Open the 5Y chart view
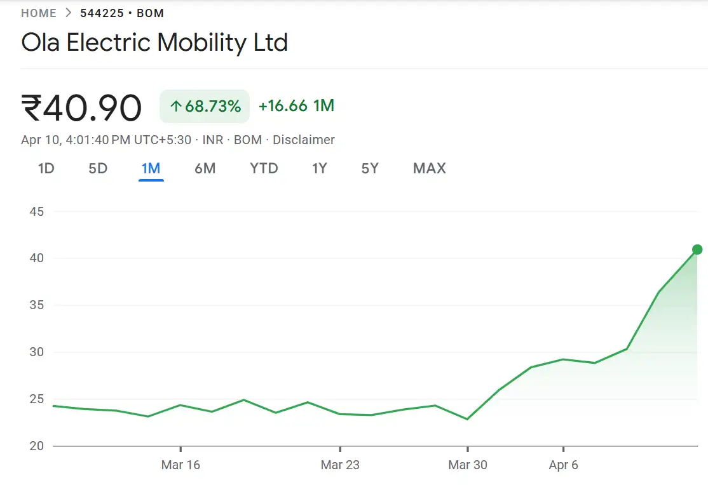 tap(370, 168)
